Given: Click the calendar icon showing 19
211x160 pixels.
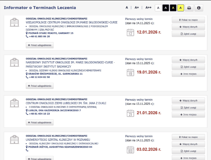Looking at the screenshot, I should pyautogui.click(x=130, y=72).
